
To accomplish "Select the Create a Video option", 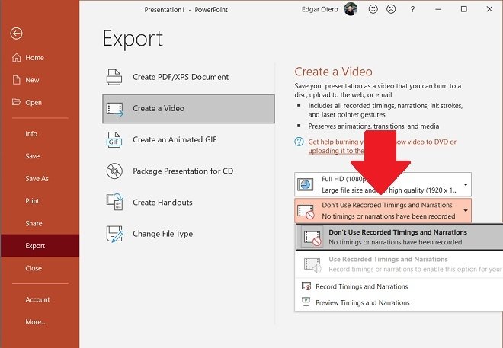I will coord(188,109).
